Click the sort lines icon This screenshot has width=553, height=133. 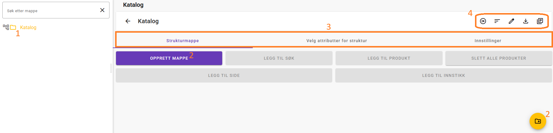tap(497, 21)
